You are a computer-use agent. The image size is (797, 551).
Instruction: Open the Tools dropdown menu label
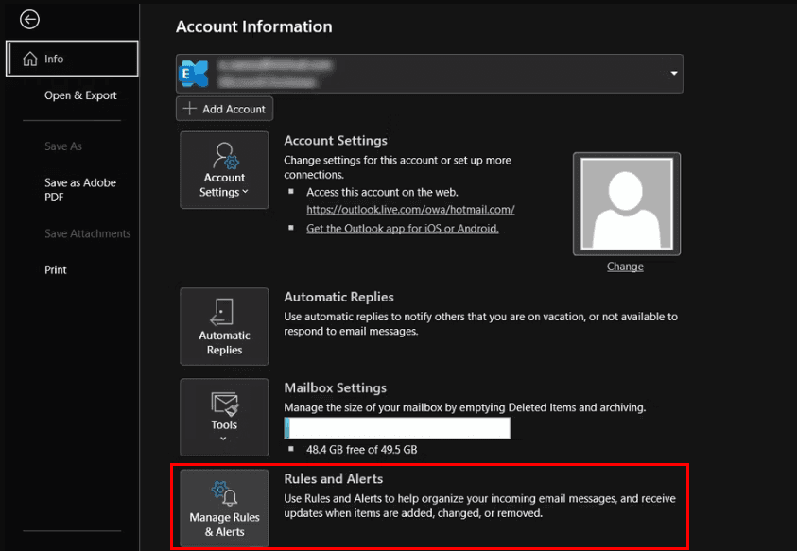(x=224, y=425)
